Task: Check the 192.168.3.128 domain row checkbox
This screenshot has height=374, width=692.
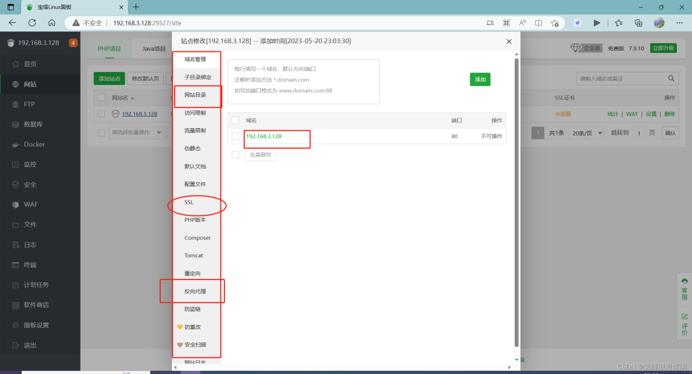Action: pyautogui.click(x=235, y=136)
